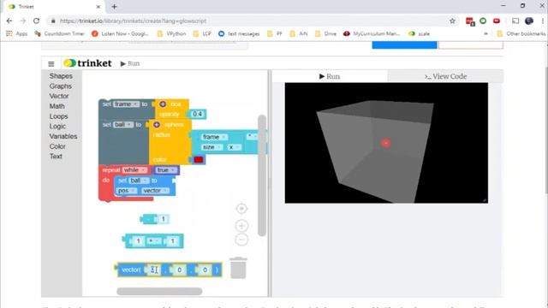548x308 pixels.
Task: Open the pos attribute dropdown
Action: point(127,191)
